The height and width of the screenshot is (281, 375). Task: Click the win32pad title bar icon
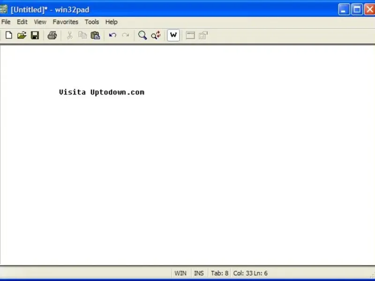click(4, 9)
